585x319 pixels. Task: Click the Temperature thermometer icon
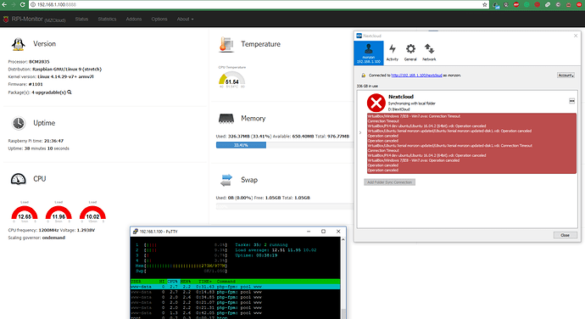(226, 44)
